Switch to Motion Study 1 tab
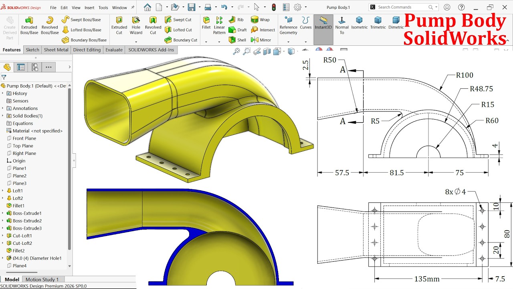This screenshot has height=289, width=513. (x=42, y=279)
